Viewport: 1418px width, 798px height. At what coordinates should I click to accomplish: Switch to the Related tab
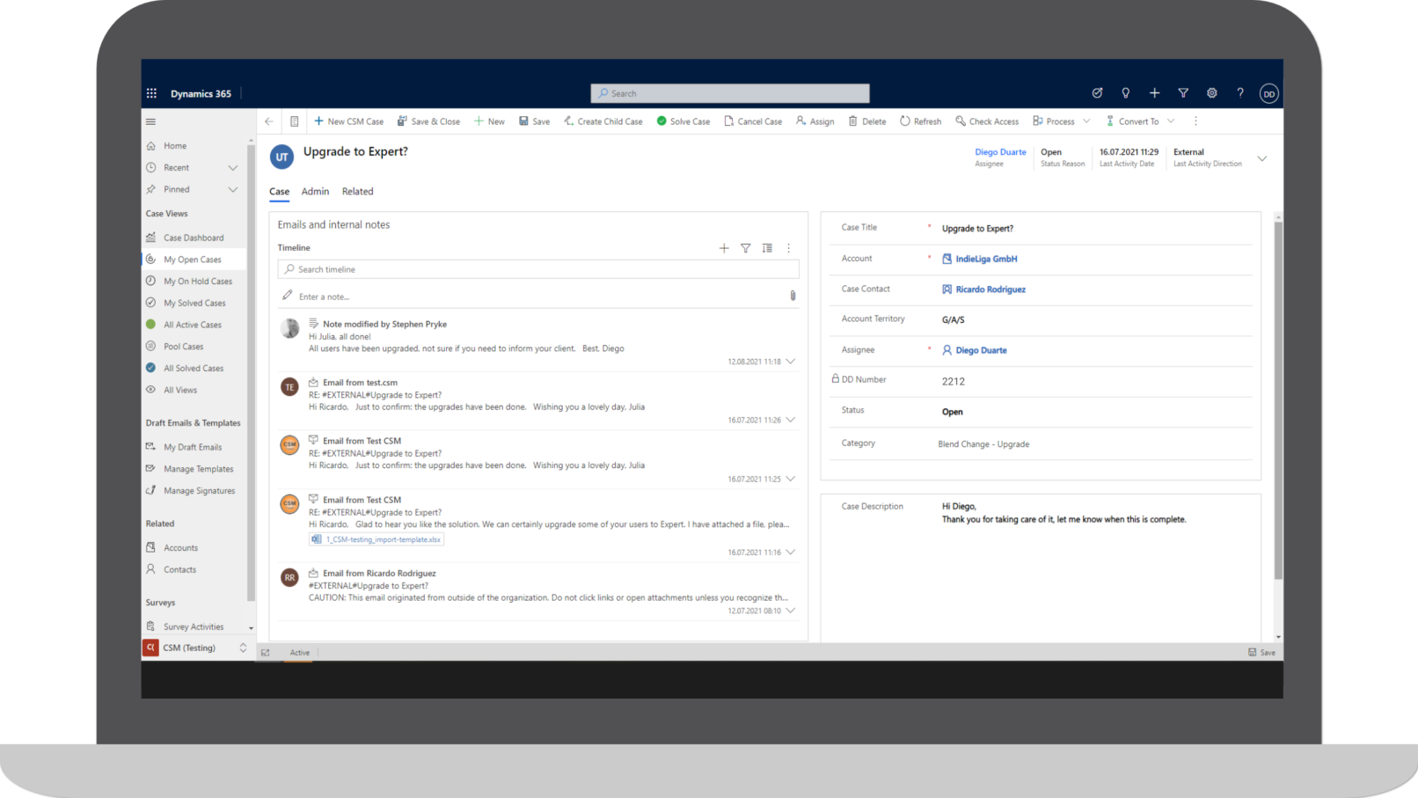click(357, 192)
